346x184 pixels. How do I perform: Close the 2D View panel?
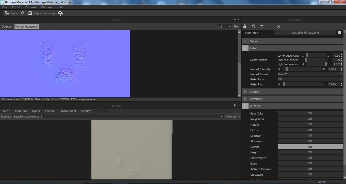pos(238,19)
